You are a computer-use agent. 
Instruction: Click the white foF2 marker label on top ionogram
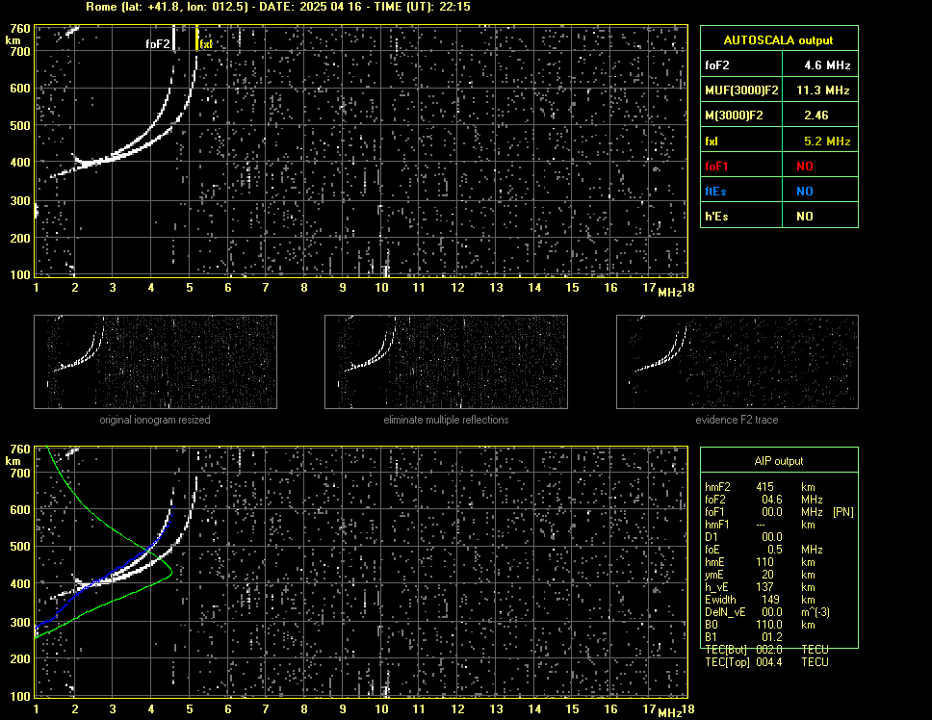tap(158, 44)
